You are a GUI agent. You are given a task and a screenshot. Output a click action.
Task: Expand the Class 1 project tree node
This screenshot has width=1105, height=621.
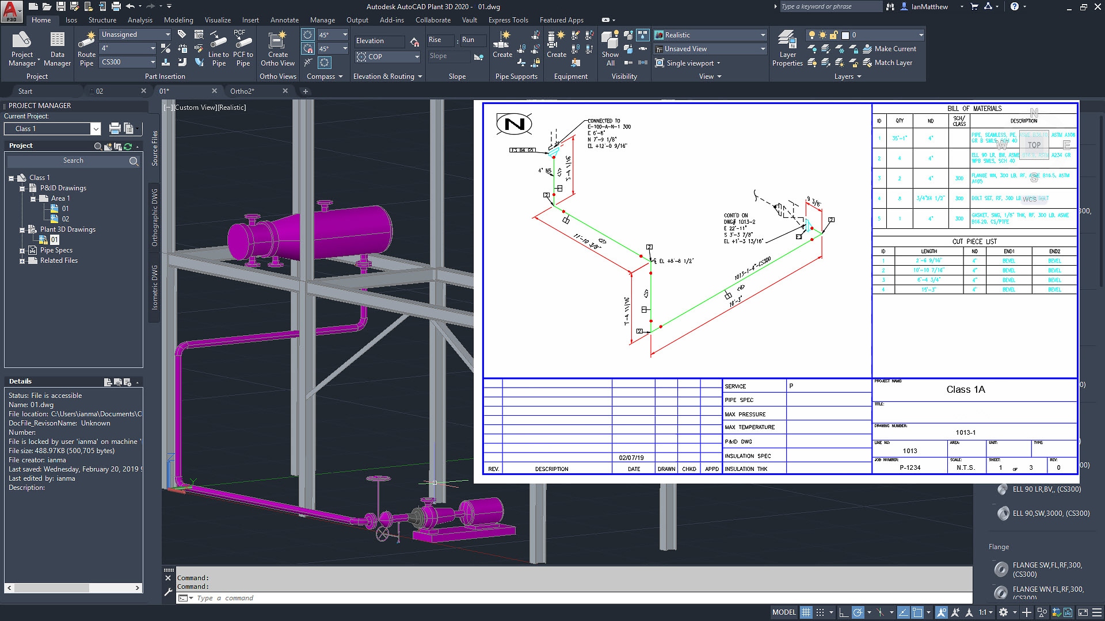click(x=10, y=178)
